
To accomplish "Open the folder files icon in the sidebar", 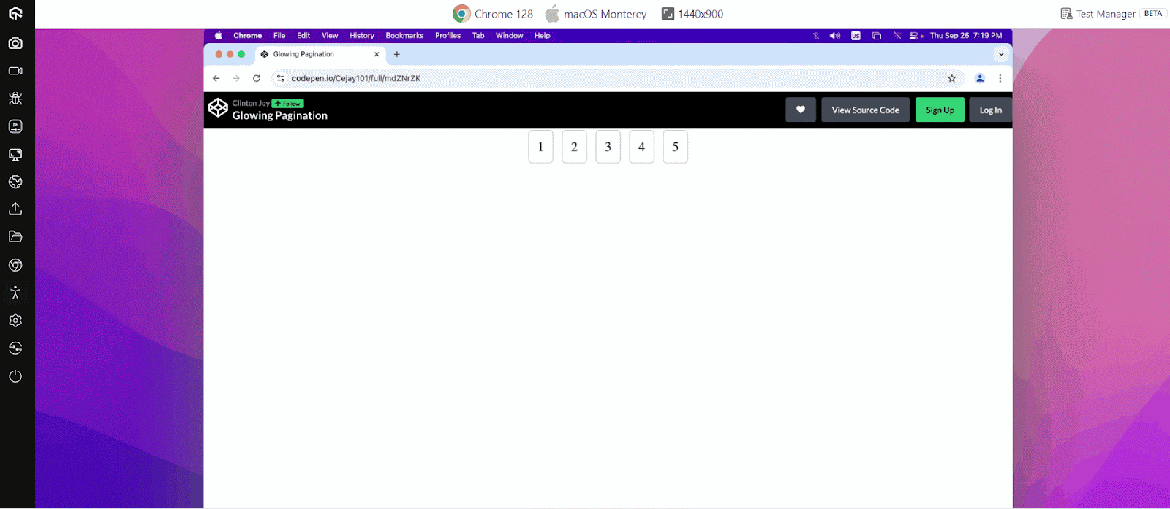I will [x=15, y=237].
